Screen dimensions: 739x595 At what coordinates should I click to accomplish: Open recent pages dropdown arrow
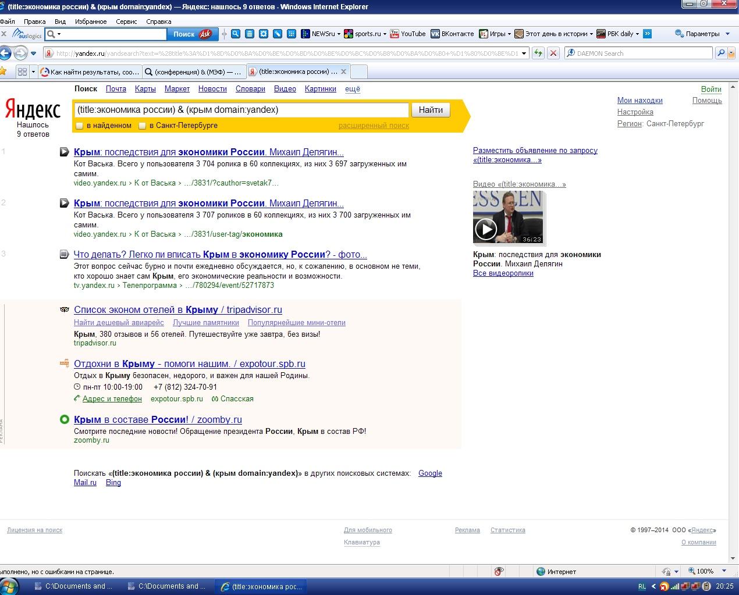(x=33, y=54)
